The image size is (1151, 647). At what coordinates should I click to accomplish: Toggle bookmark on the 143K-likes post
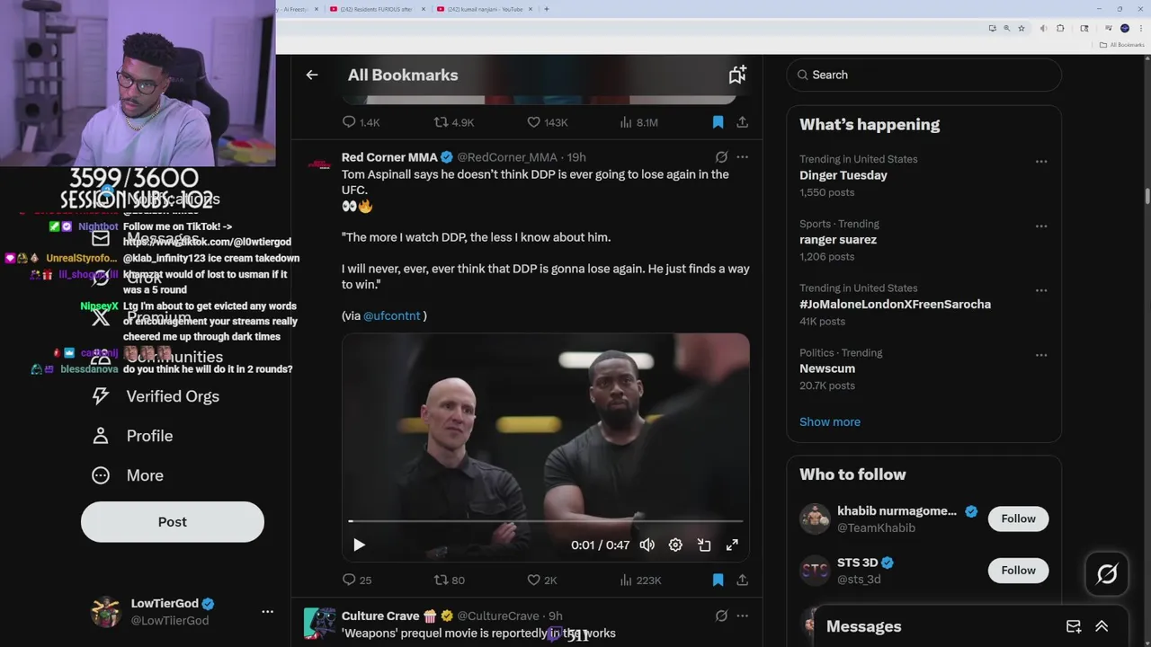pyautogui.click(x=718, y=122)
